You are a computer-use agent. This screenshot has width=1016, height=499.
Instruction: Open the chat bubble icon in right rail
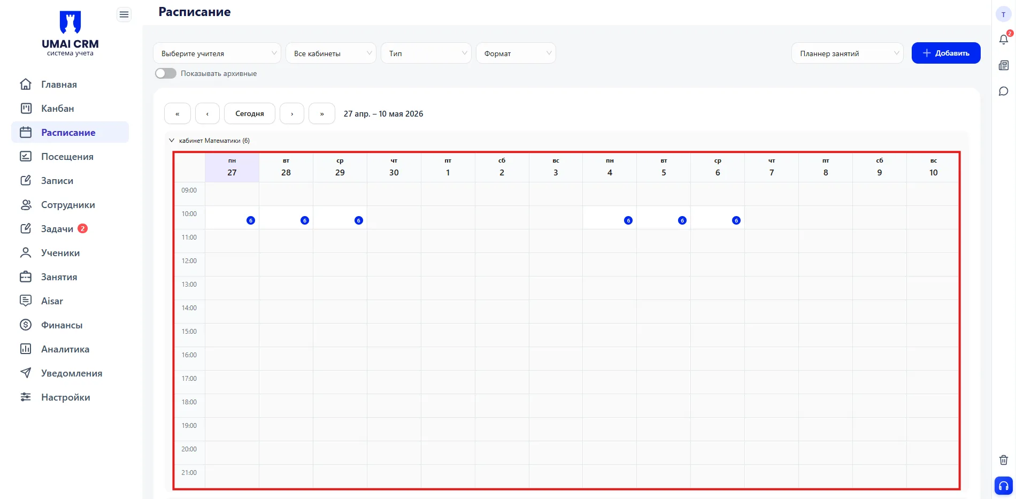coord(1004,91)
